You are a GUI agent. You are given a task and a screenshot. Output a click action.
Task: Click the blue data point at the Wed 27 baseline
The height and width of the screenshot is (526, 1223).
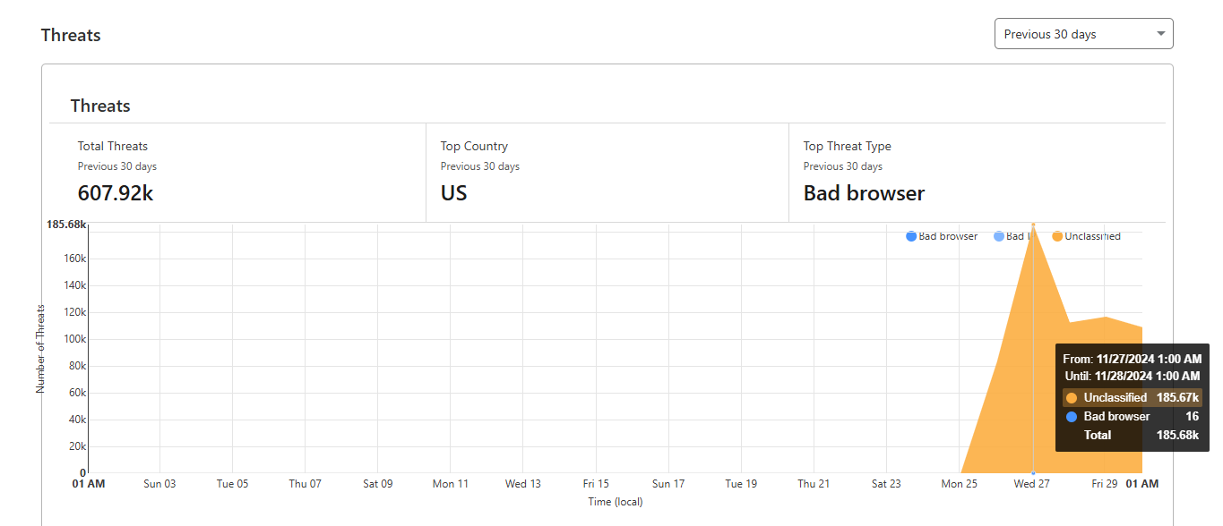point(1032,472)
